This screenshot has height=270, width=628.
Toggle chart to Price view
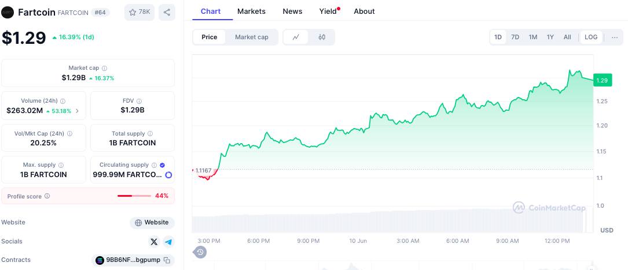tap(210, 37)
